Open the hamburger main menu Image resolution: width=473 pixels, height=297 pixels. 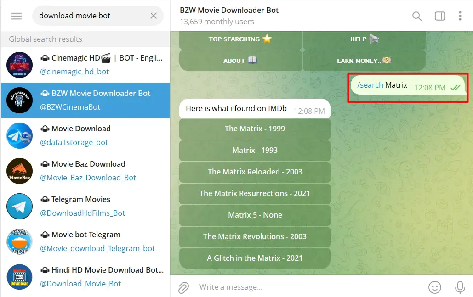pyautogui.click(x=17, y=16)
